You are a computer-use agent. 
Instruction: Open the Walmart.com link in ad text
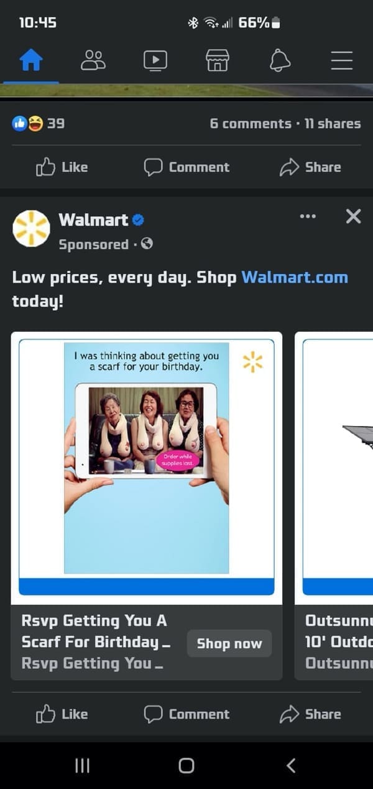[295, 277]
